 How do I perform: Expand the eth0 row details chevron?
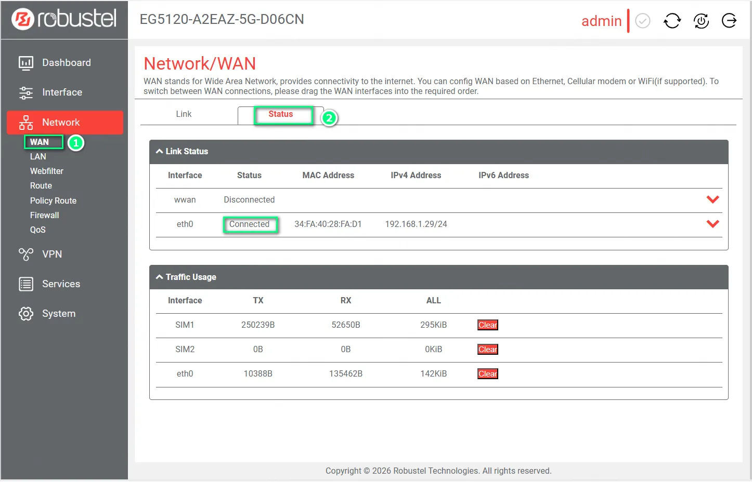tap(712, 224)
